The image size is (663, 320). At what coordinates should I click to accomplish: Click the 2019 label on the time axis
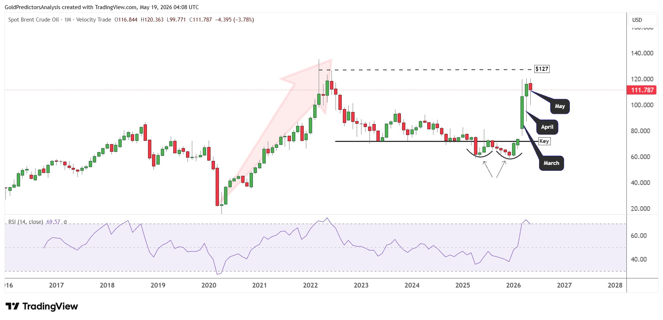158,285
